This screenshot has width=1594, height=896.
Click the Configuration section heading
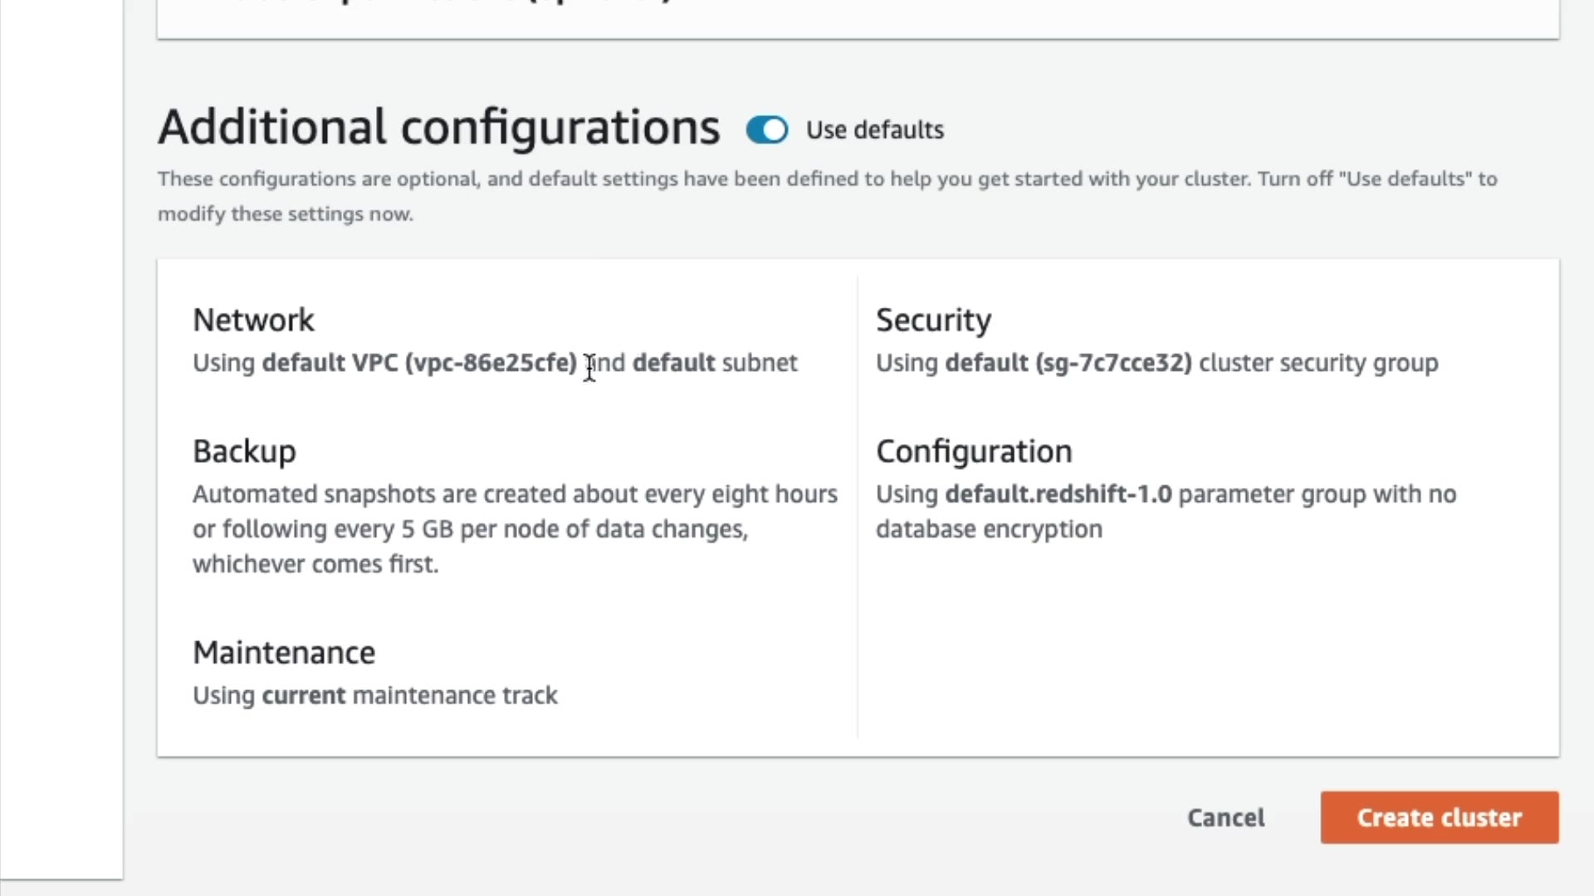click(974, 451)
